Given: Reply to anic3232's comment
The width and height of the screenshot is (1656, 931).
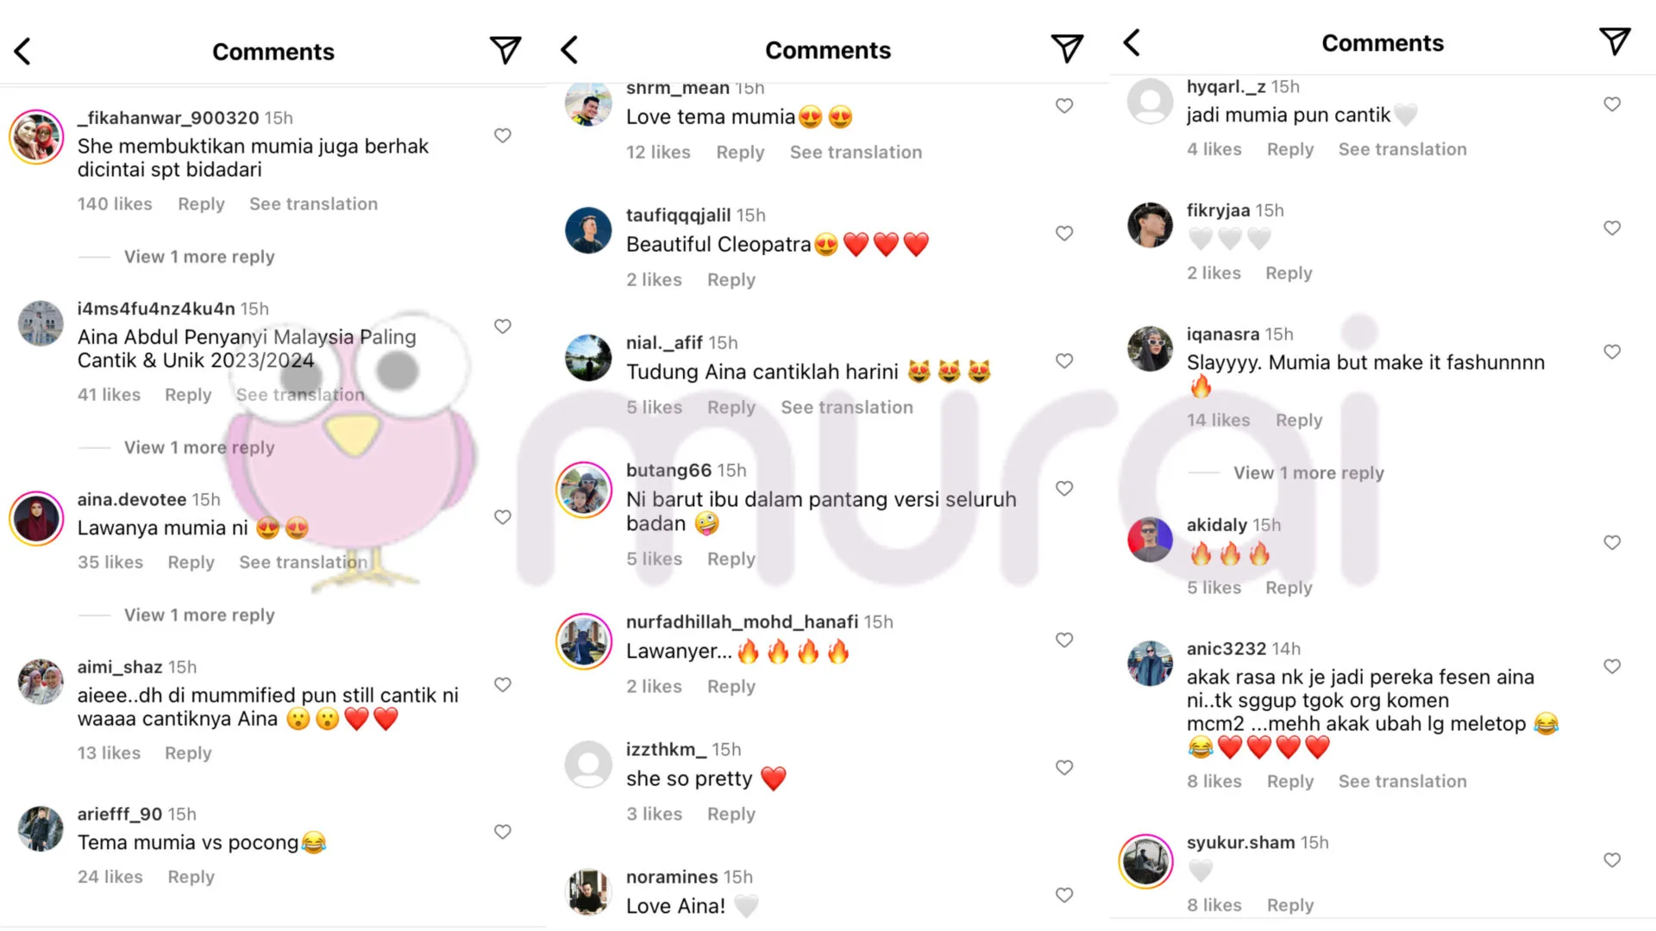Looking at the screenshot, I should click(1290, 782).
